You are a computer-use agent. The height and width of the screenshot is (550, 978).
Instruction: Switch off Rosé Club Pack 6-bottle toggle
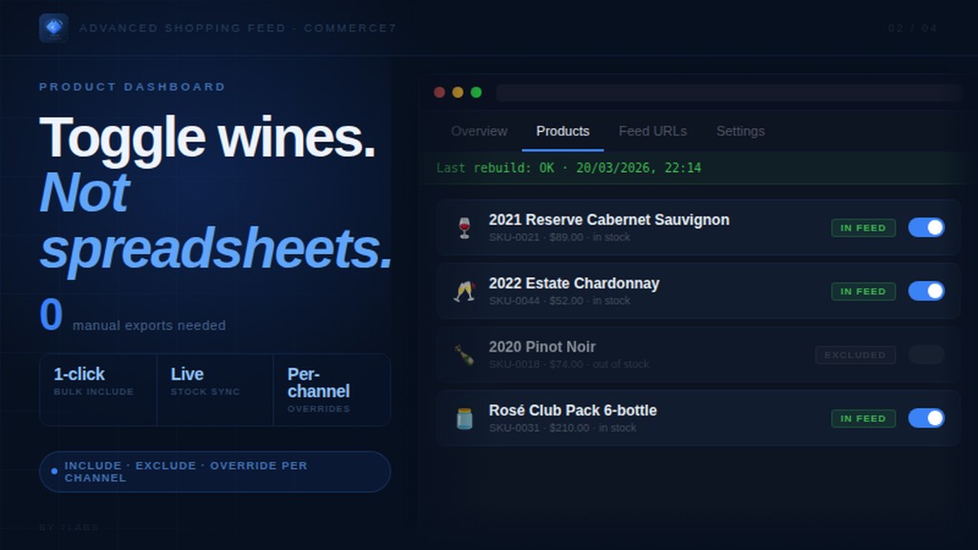pyautogui.click(x=925, y=418)
